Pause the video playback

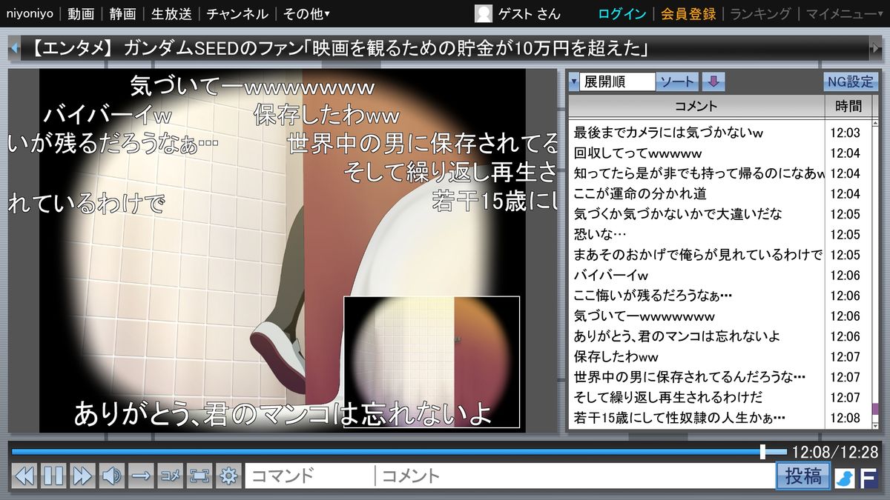(x=53, y=476)
